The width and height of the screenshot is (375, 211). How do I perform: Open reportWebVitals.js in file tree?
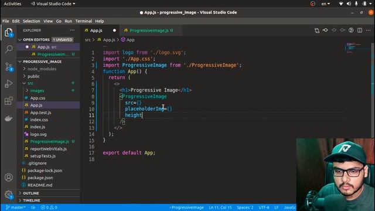tap(48, 149)
